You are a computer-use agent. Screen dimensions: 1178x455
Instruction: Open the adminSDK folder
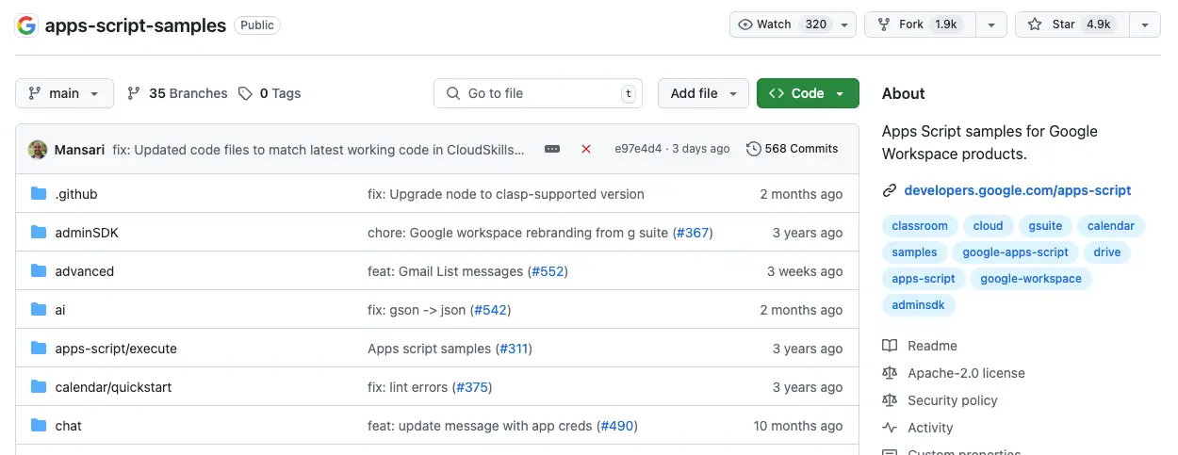click(x=87, y=233)
